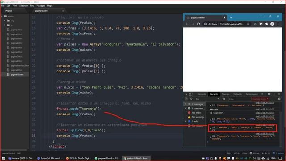
Task: Switch to the Network tab in DevTools
Action: point(237,94)
